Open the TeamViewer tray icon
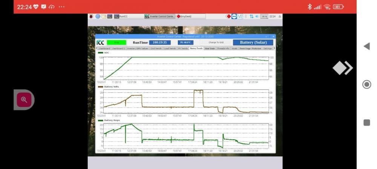Viewport: 377px width, 169px height. coord(234,16)
